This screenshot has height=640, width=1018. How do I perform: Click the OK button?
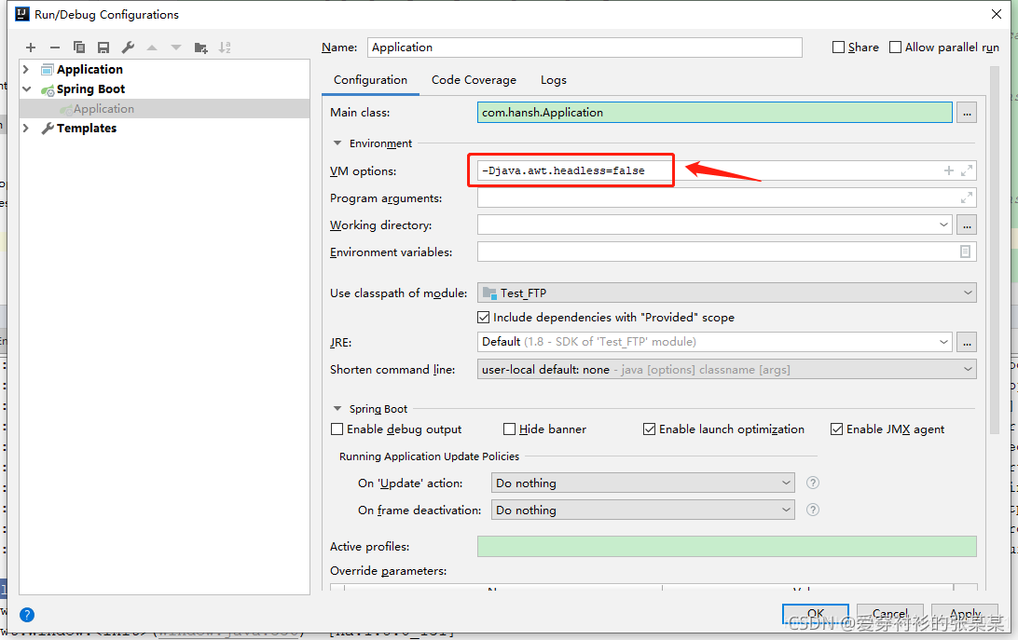pyautogui.click(x=815, y=614)
